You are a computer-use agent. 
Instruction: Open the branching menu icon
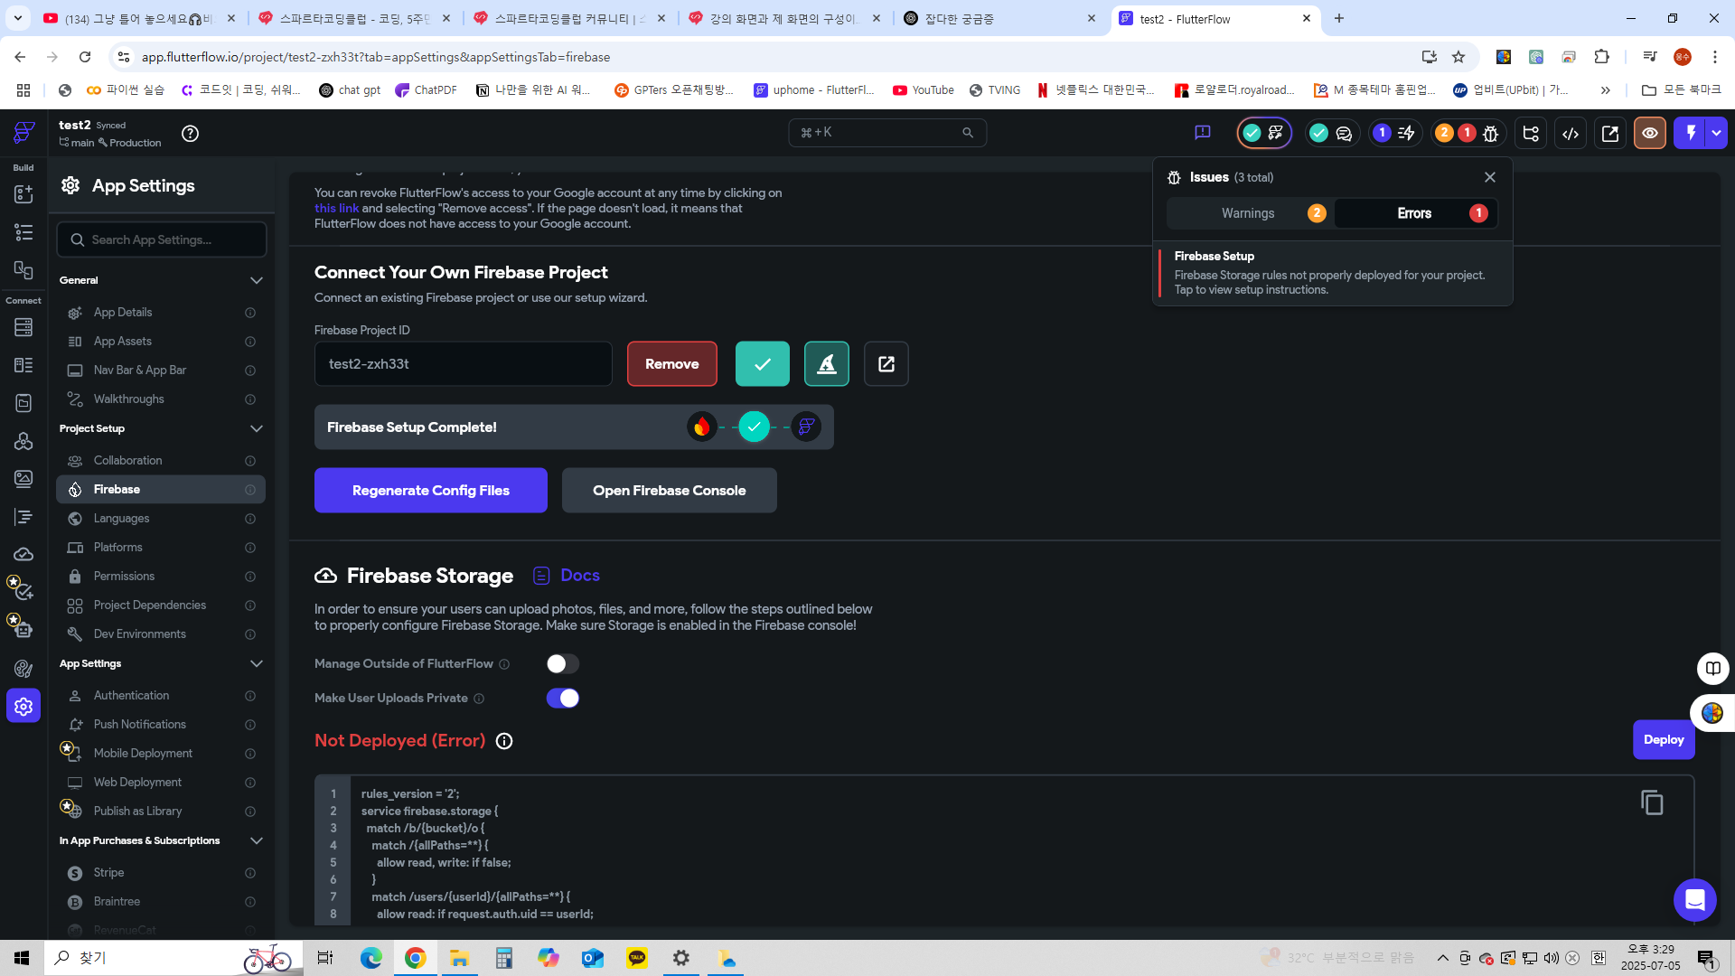pos(1531,134)
